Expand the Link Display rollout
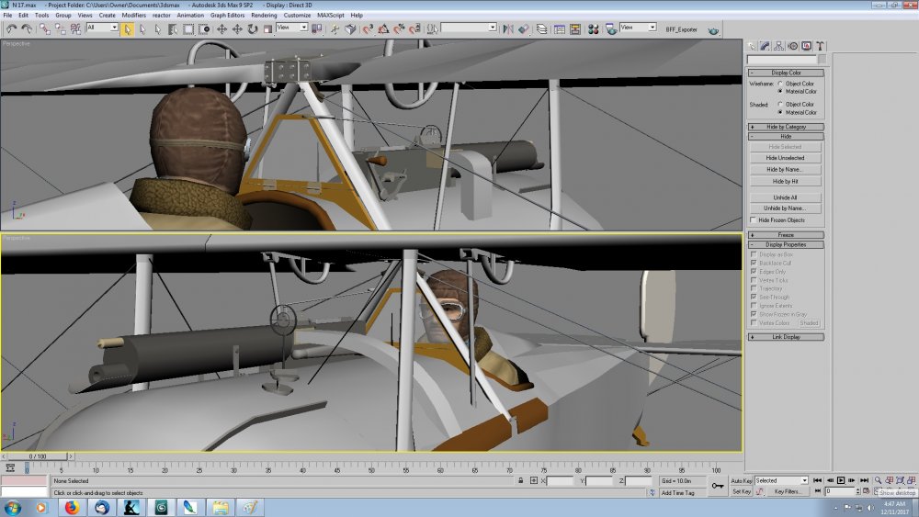919x517 pixels. [x=786, y=337]
